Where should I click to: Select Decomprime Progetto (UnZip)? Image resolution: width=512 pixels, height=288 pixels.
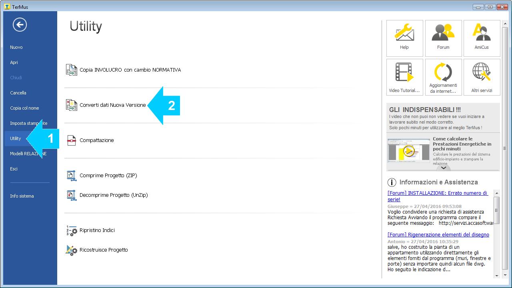114,195
